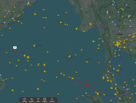136x103 pixels.
Task: Select the aircraft where the red trail turns purple
Action: (x=104, y=95)
